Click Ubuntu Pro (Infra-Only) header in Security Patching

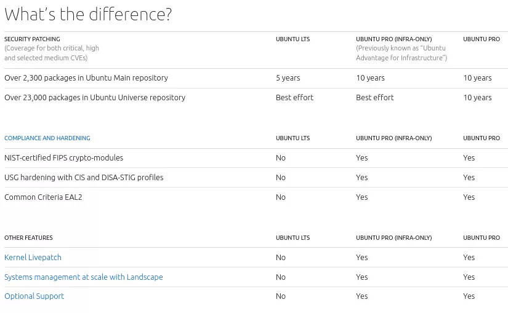pos(394,39)
